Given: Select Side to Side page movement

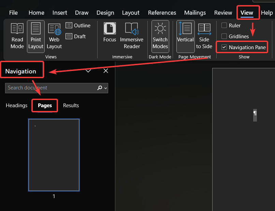Looking at the screenshot, I should 204,36.
